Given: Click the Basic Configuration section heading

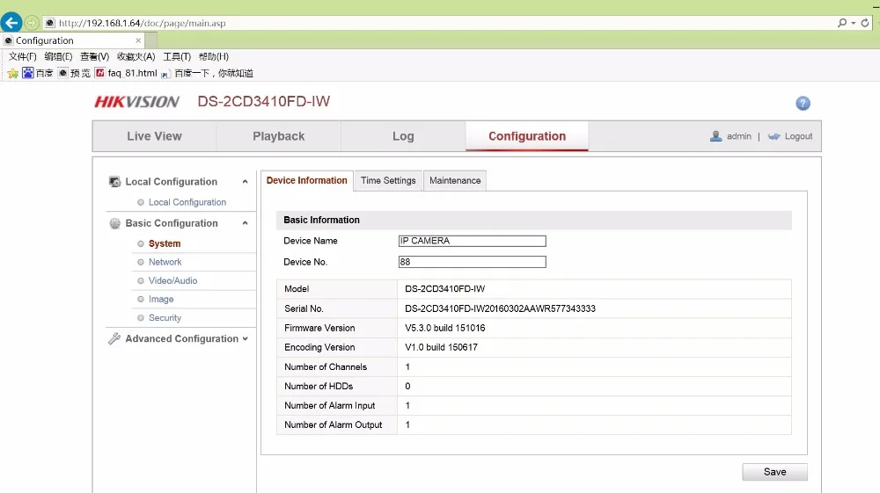Looking at the screenshot, I should tap(172, 223).
